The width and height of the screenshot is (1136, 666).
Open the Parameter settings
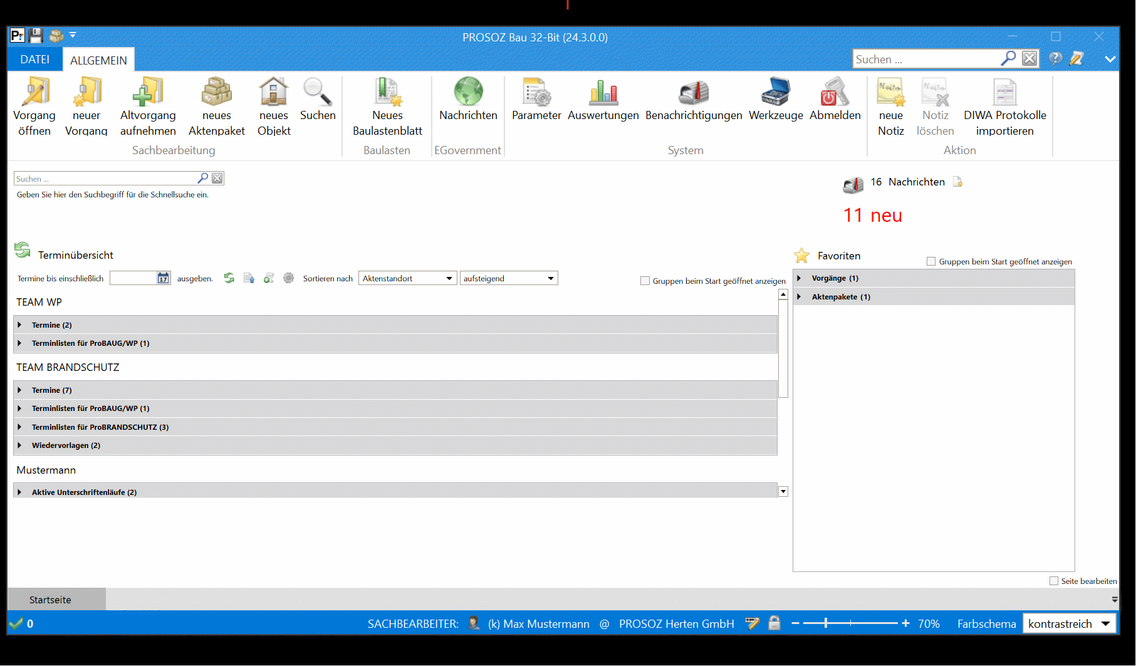(x=536, y=99)
